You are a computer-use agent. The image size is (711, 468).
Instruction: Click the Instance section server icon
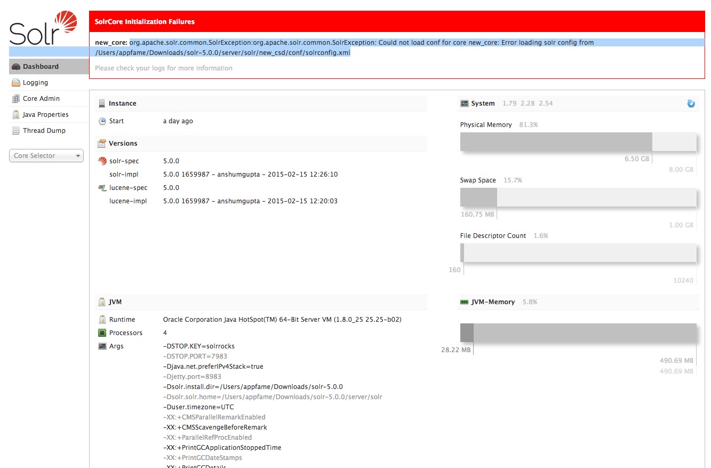pos(102,104)
